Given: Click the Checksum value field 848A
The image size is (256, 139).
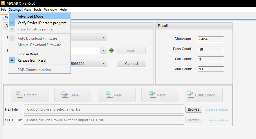Looking at the screenshot, I should [211, 39].
